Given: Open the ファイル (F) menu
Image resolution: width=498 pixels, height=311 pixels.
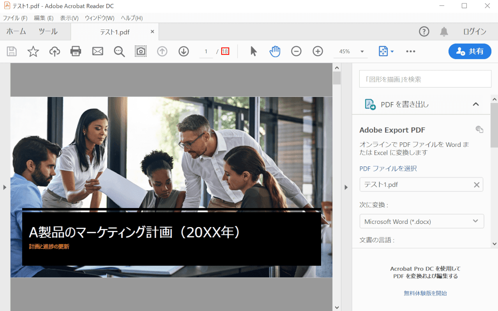Looking at the screenshot, I should tap(15, 18).
